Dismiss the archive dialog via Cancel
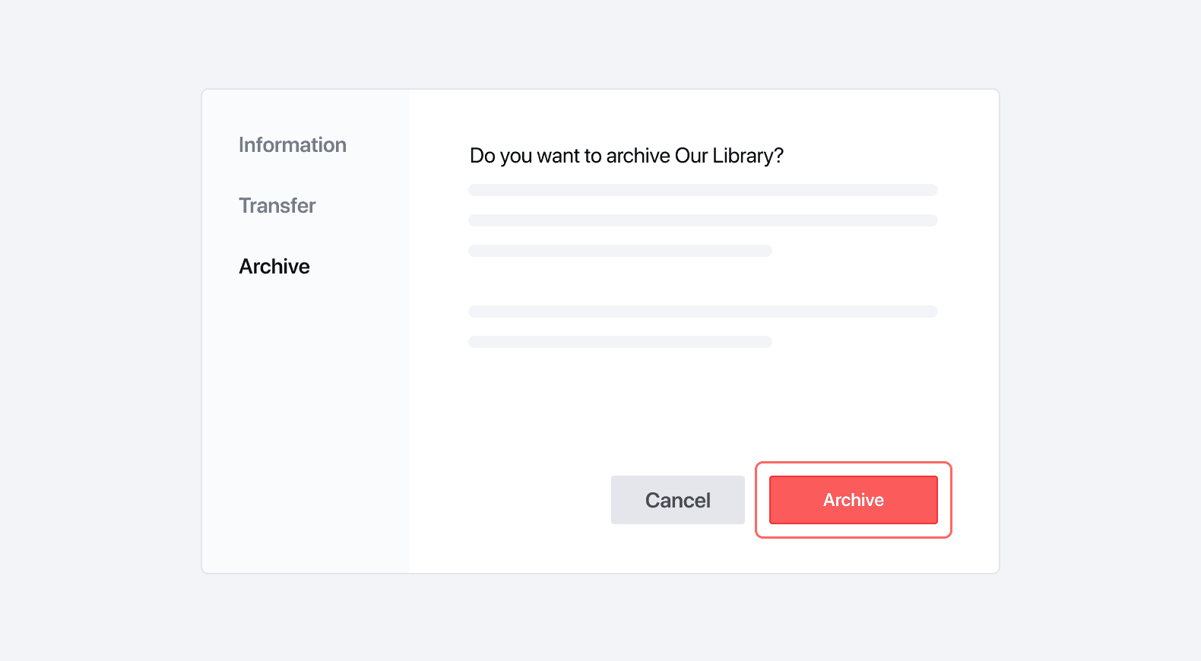Image resolution: width=1201 pixels, height=661 pixels. [x=677, y=500]
